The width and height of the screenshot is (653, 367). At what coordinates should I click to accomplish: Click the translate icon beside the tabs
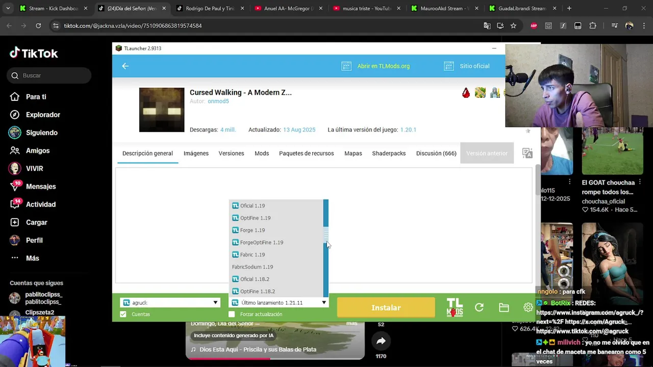[528, 153]
